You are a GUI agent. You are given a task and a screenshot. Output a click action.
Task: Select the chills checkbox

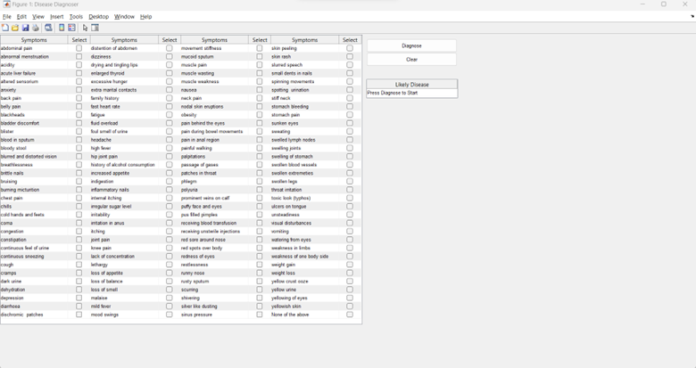[x=79, y=207]
